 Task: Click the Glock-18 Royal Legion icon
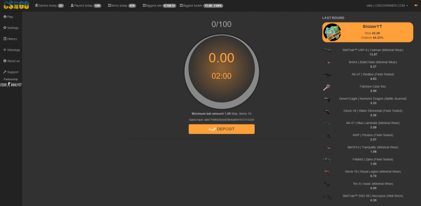(327, 172)
